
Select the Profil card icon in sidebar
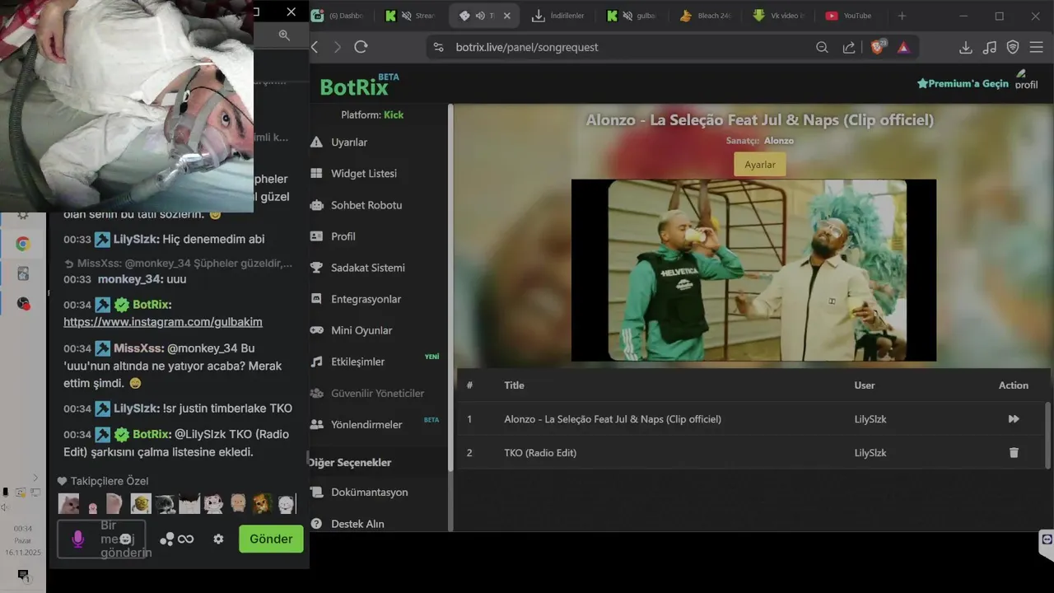click(316, 236)
